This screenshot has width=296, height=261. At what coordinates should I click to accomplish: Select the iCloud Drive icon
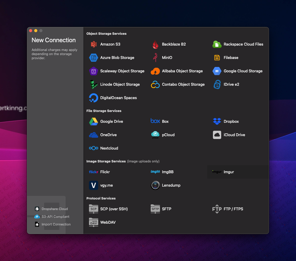click(217, 135)
